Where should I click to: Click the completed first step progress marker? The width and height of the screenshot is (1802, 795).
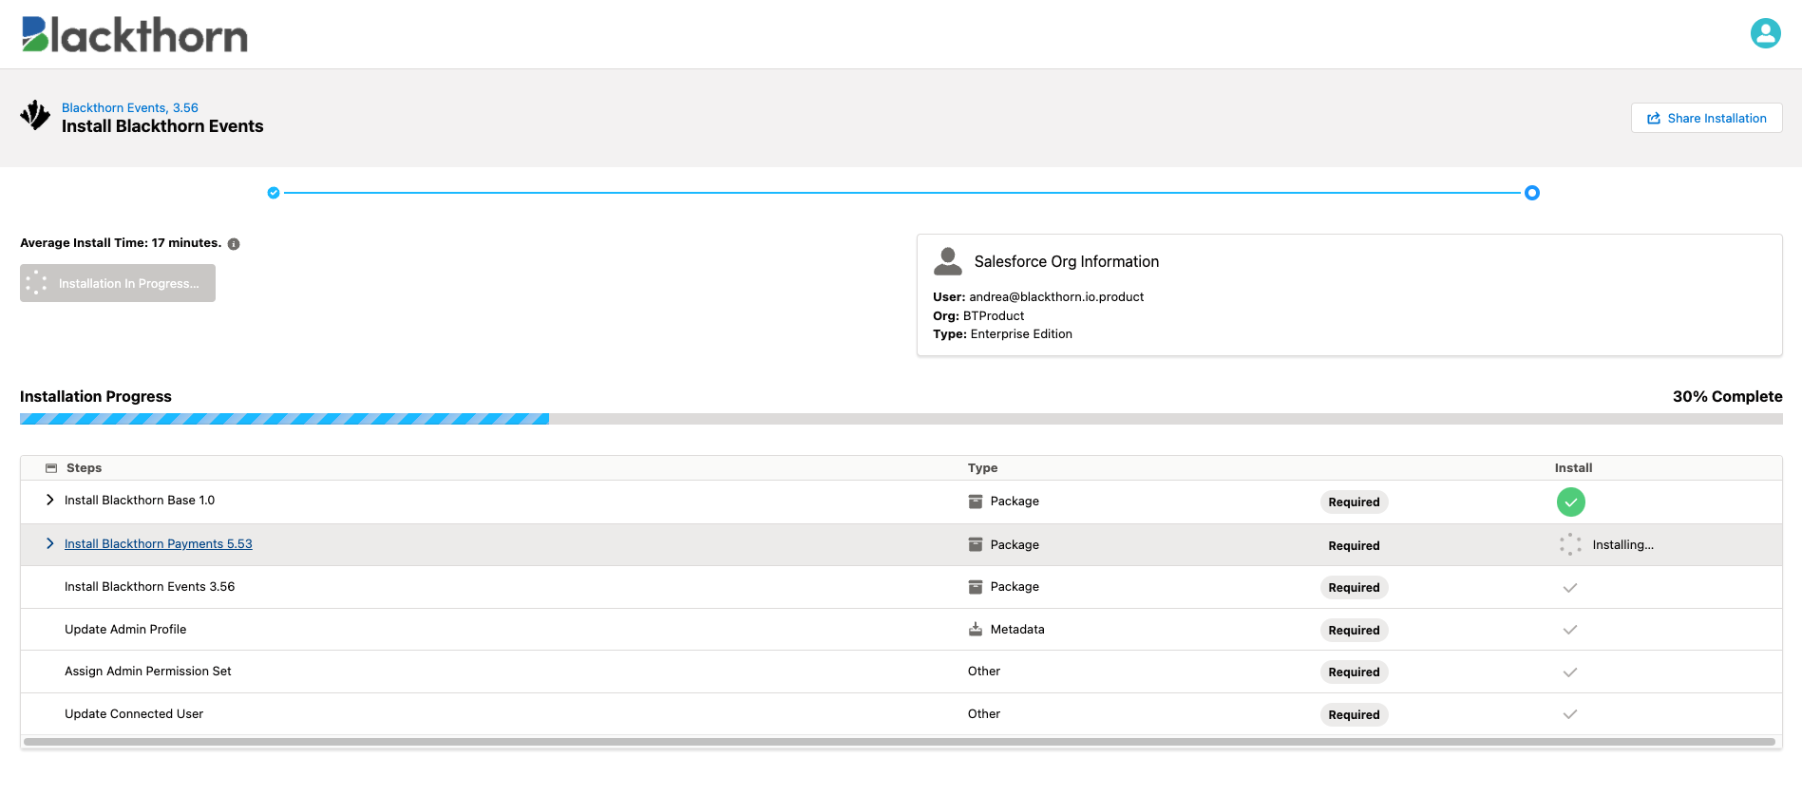coord(274,193)
